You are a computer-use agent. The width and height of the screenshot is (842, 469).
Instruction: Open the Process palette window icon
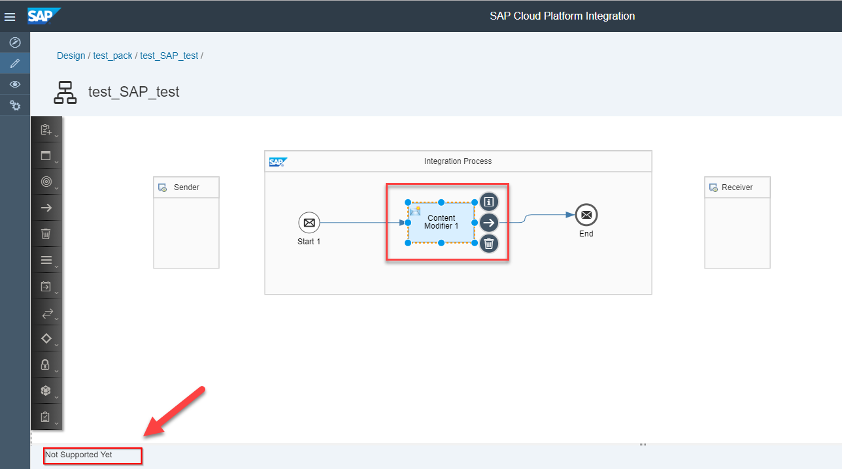pos(46,156)
